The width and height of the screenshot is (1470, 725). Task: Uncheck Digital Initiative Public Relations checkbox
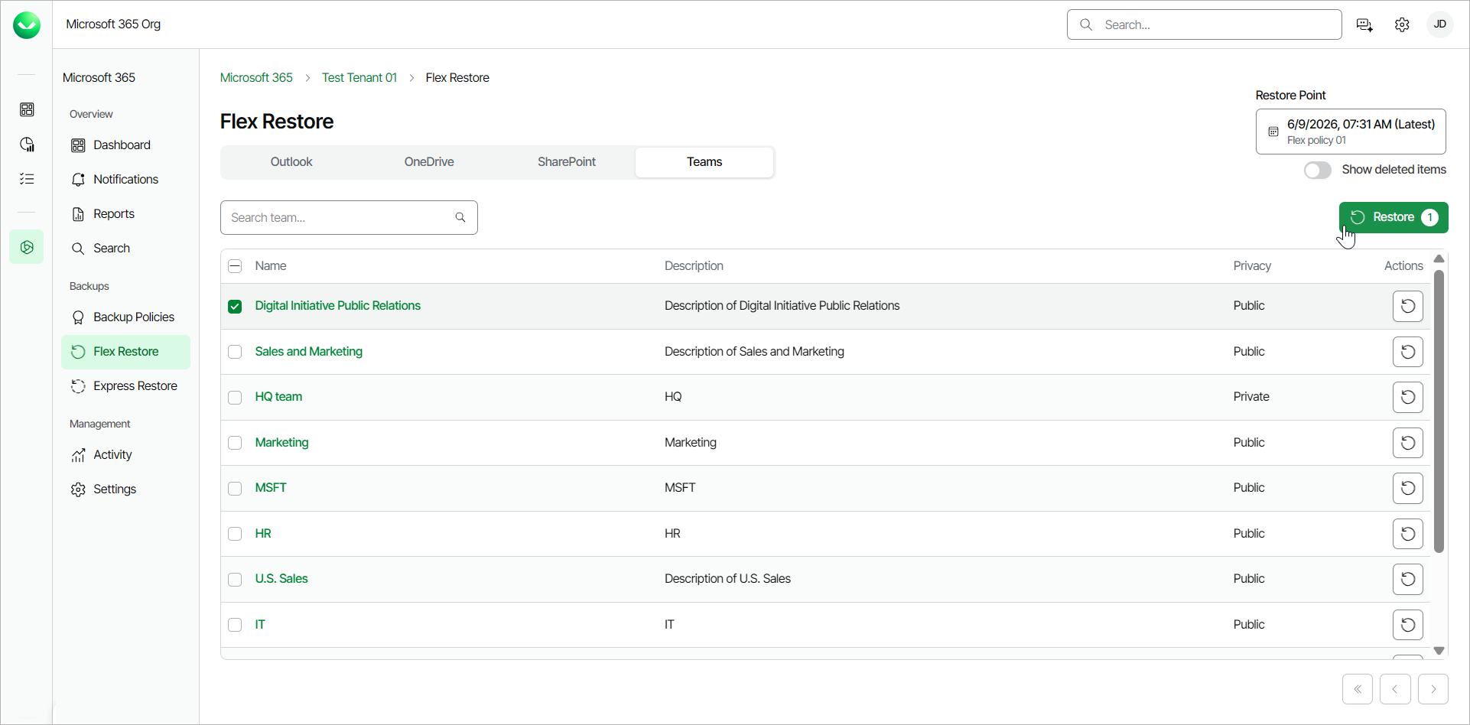(x=235, y=306)
